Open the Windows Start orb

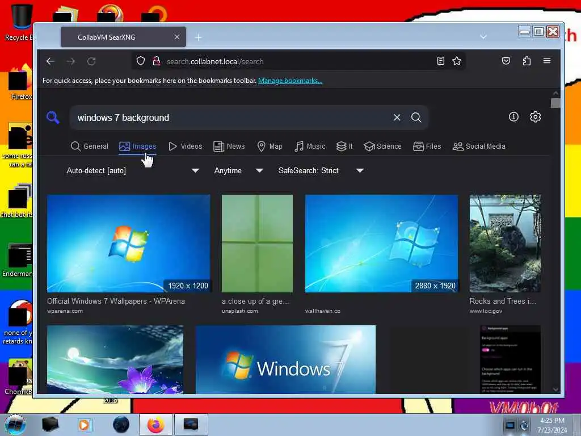(x=15, y=425)
